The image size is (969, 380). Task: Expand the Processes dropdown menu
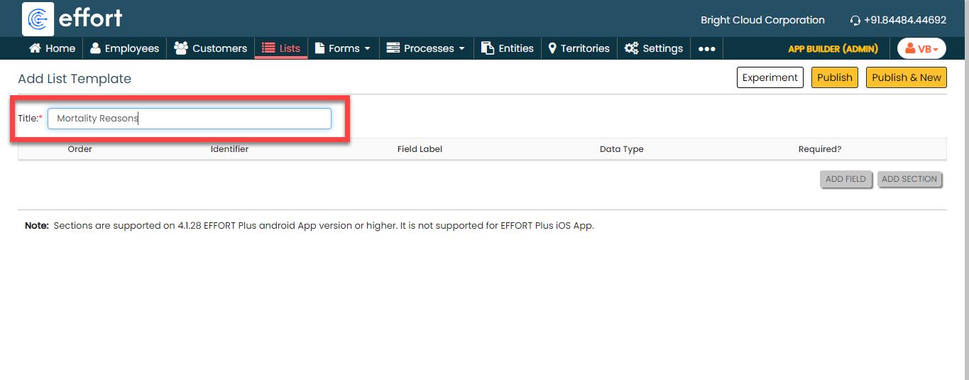tap(425, 48)
